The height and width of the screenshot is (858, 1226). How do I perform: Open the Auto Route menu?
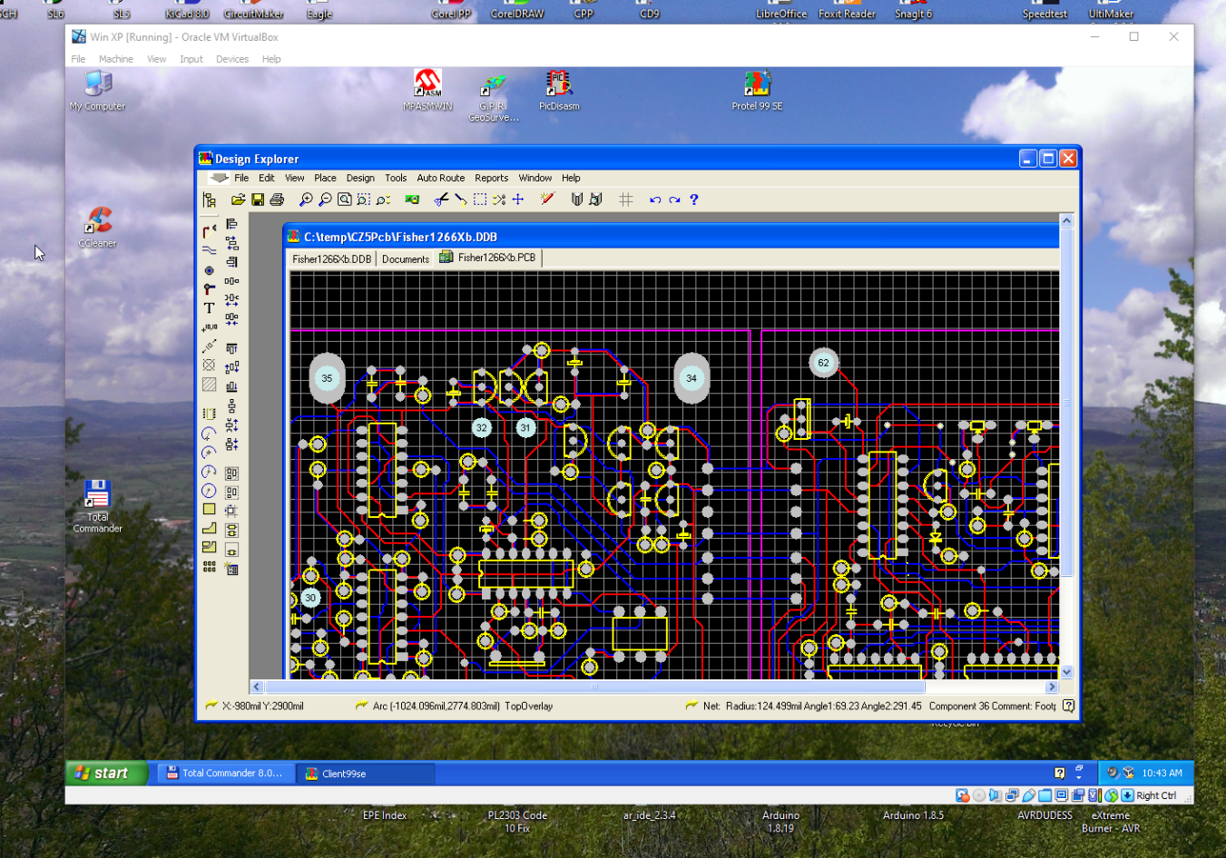click(x=440, y=178)
